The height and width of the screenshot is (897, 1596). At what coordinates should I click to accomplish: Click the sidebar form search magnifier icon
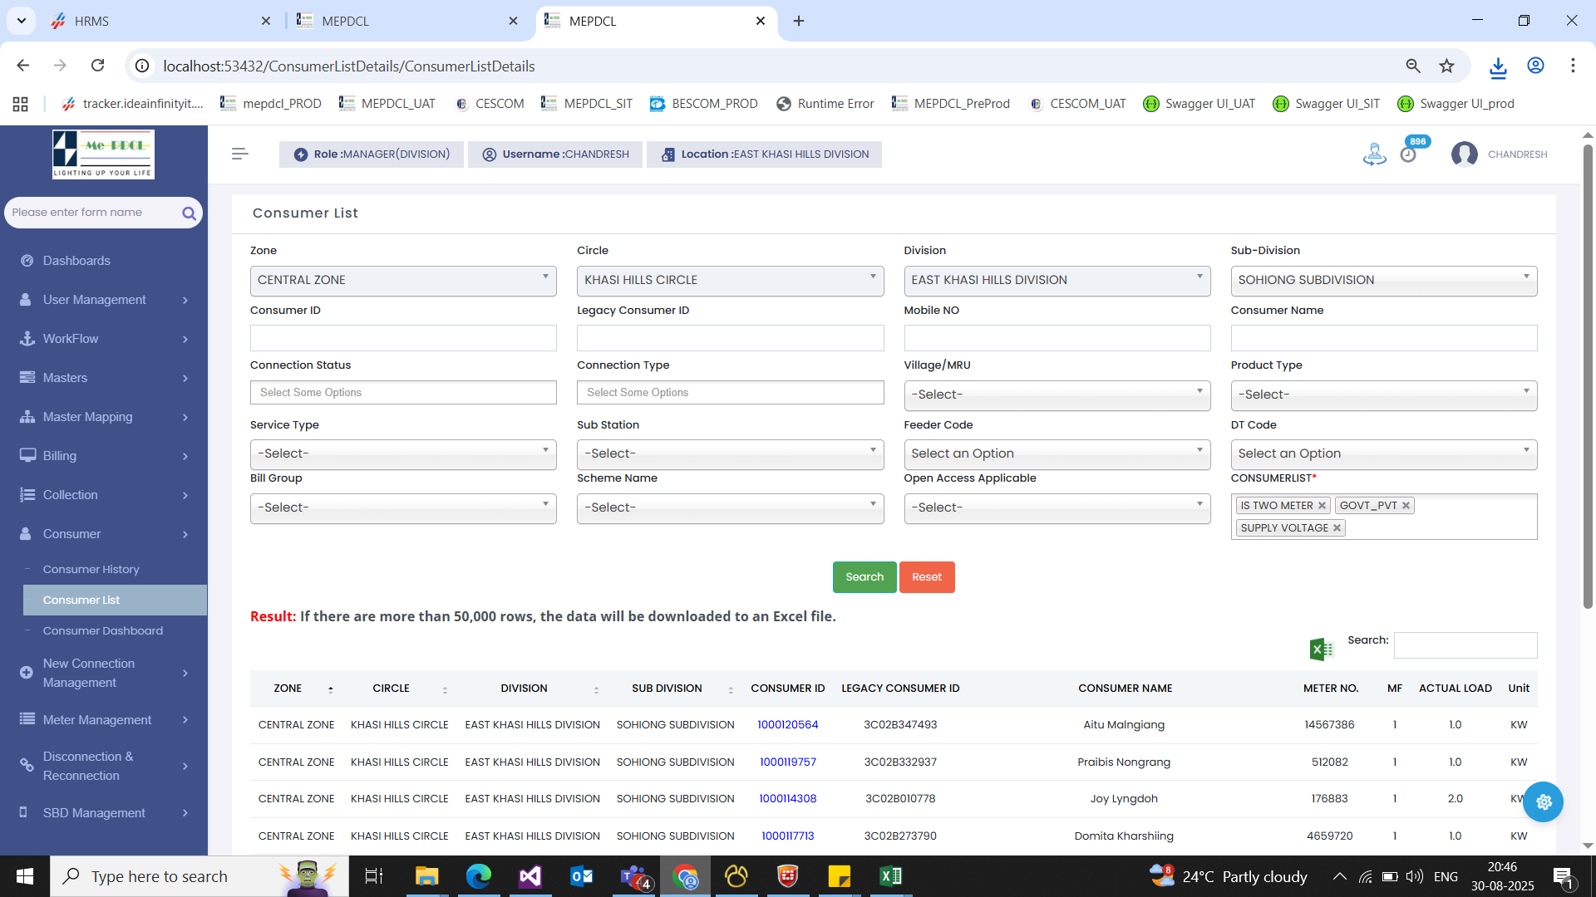coord(189,213)
